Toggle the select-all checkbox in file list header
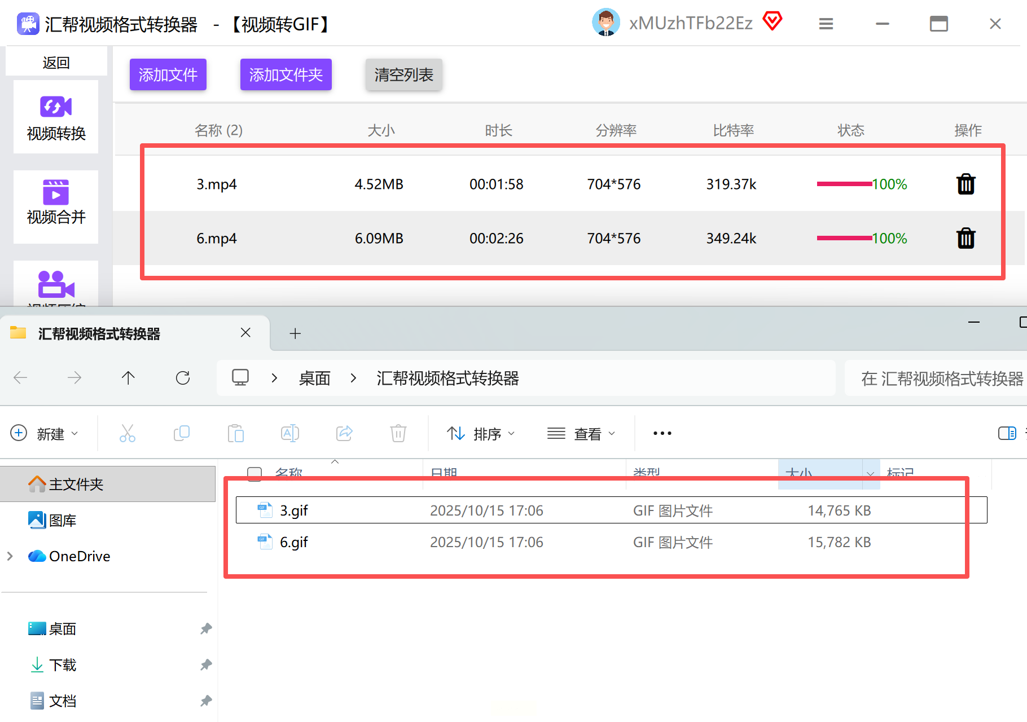The width and height of the screenshot is (1027, 722). coord(254,474)
